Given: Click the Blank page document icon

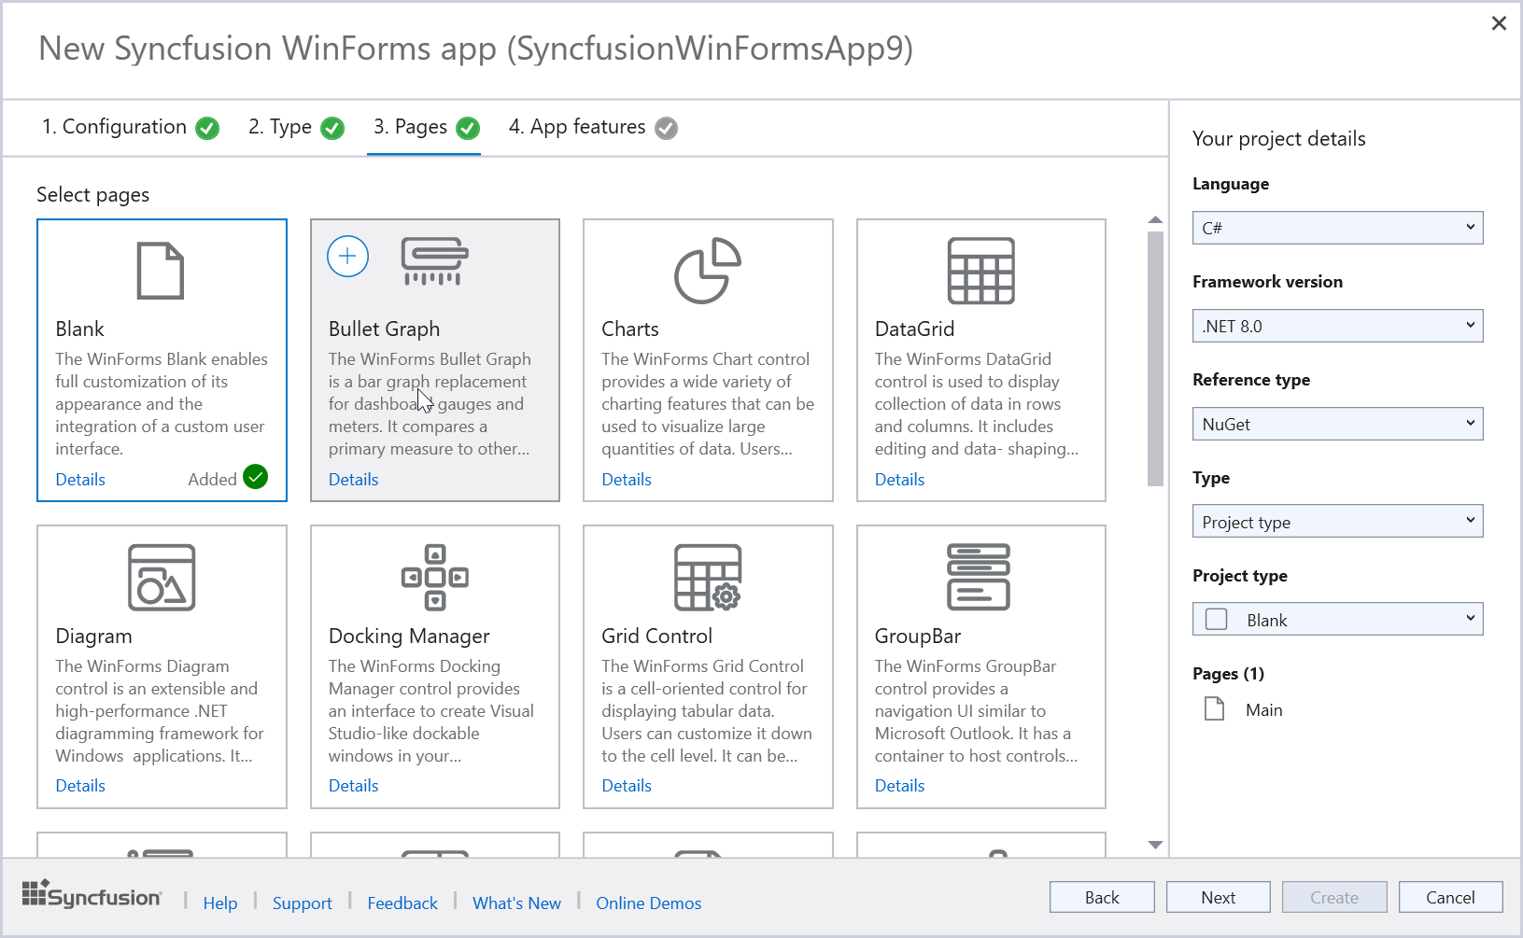Looking at the screenshot, I should coord(161,271).
